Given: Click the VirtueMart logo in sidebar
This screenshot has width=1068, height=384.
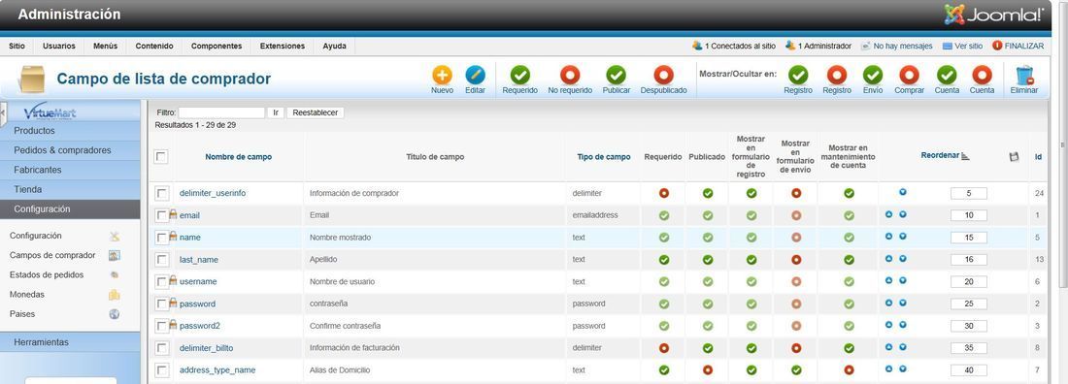Looking at the screenshot, I should tap(50, 112).
